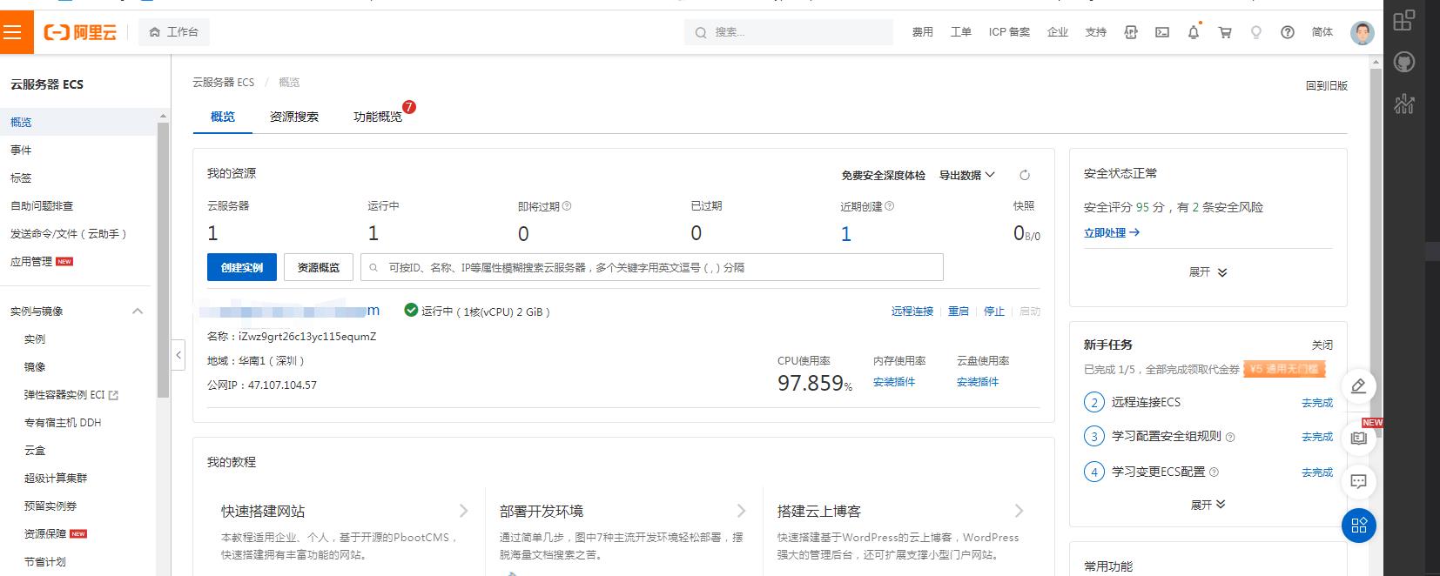Click 安装插件 under 云盘使用率
This screenshot has height=576, width=1440.
[978, 382]
